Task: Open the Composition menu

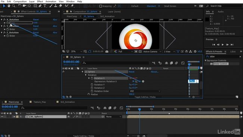Action: [20, 1]
